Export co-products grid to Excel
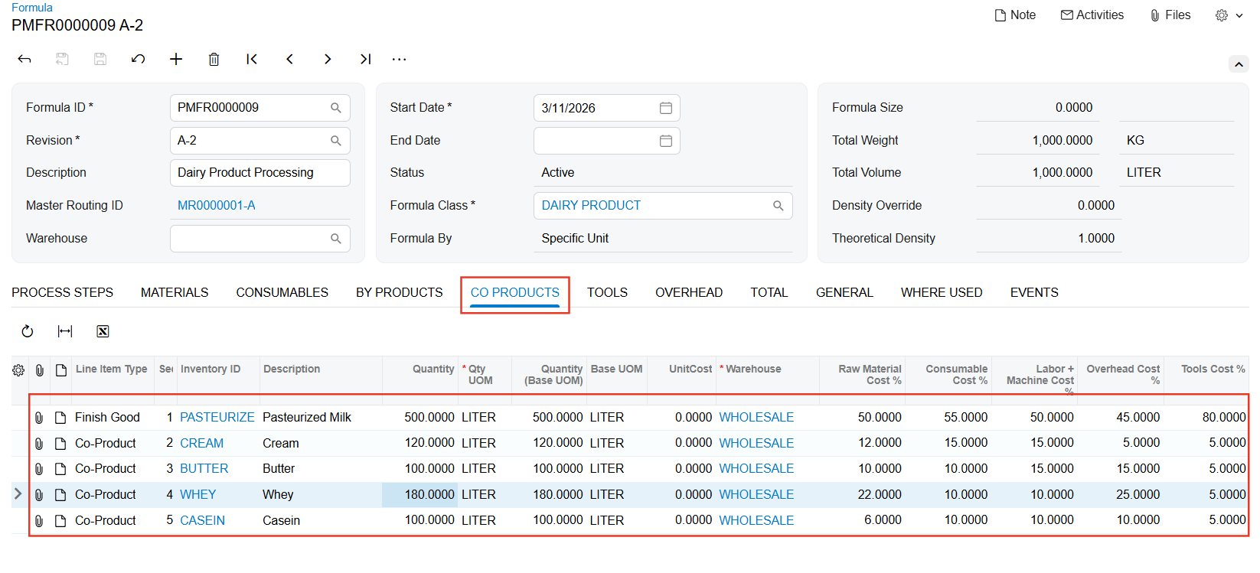 [x=103, y=331]
